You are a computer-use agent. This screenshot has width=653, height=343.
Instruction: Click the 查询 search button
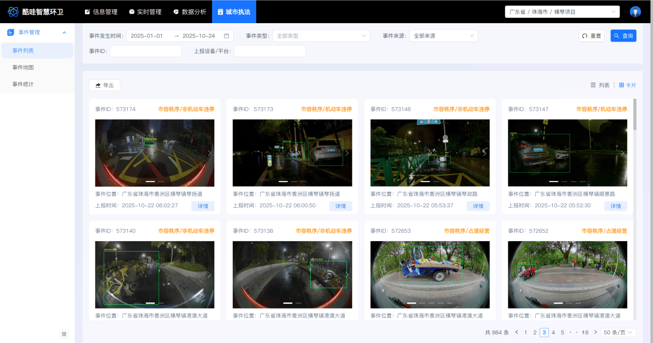pos(623,36)
